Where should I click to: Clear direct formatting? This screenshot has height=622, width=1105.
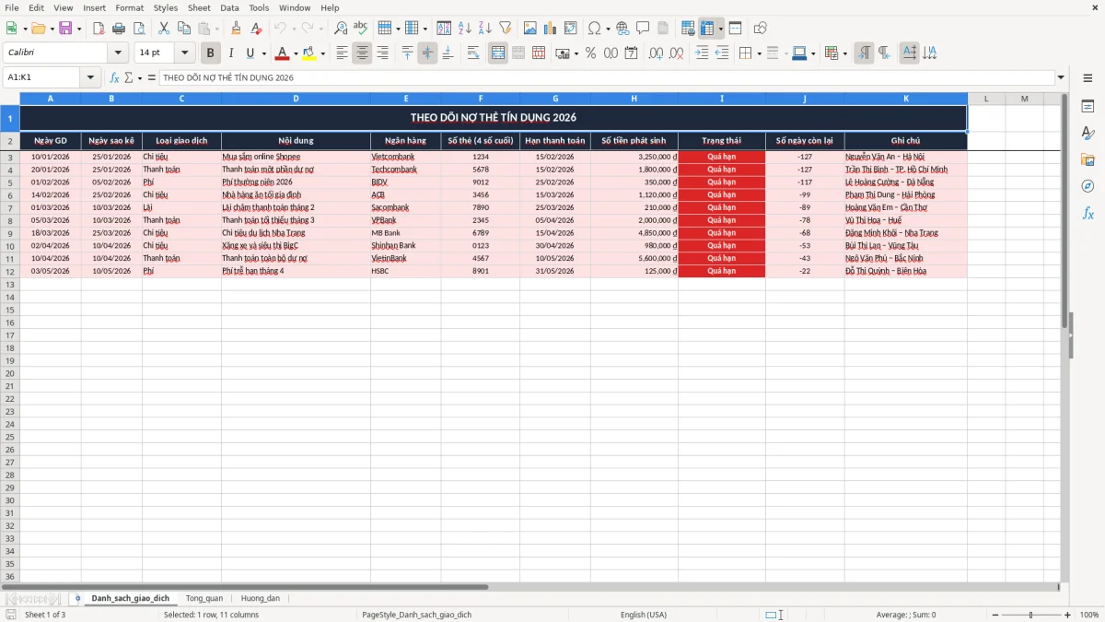257,29
